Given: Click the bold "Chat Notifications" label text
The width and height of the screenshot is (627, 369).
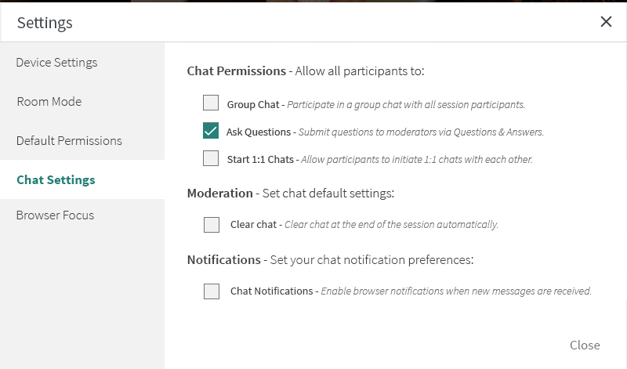Looking at the screenshot, I should [271, 291].
